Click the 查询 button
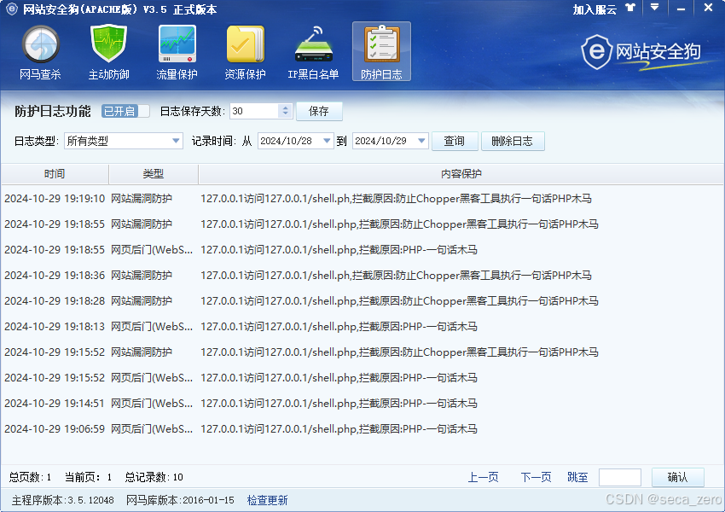The image size is (725, 512). pyautogui.click(x=455, y=141)
